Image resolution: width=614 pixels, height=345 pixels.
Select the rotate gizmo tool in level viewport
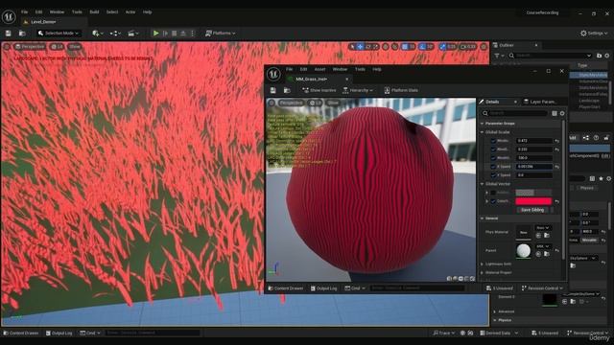point(368,47)
